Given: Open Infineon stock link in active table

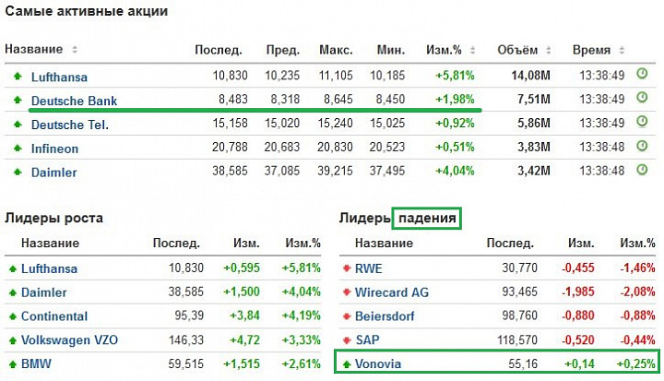Looking at the screenshot, I should point(54,149).
